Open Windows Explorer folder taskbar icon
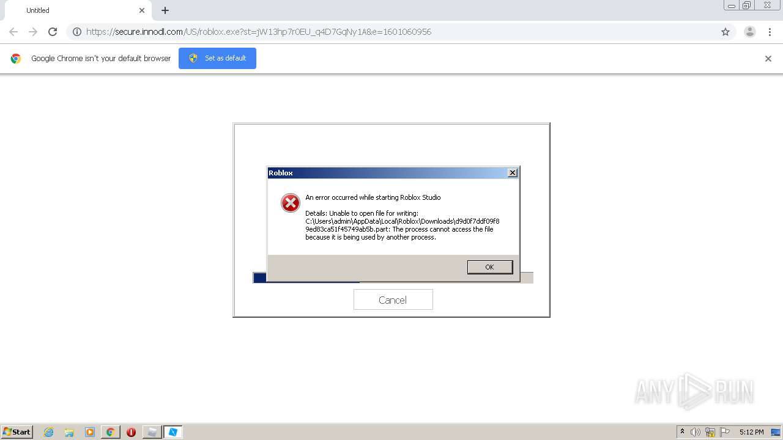Viewport: 783px width, 440px height. point(69,432)
